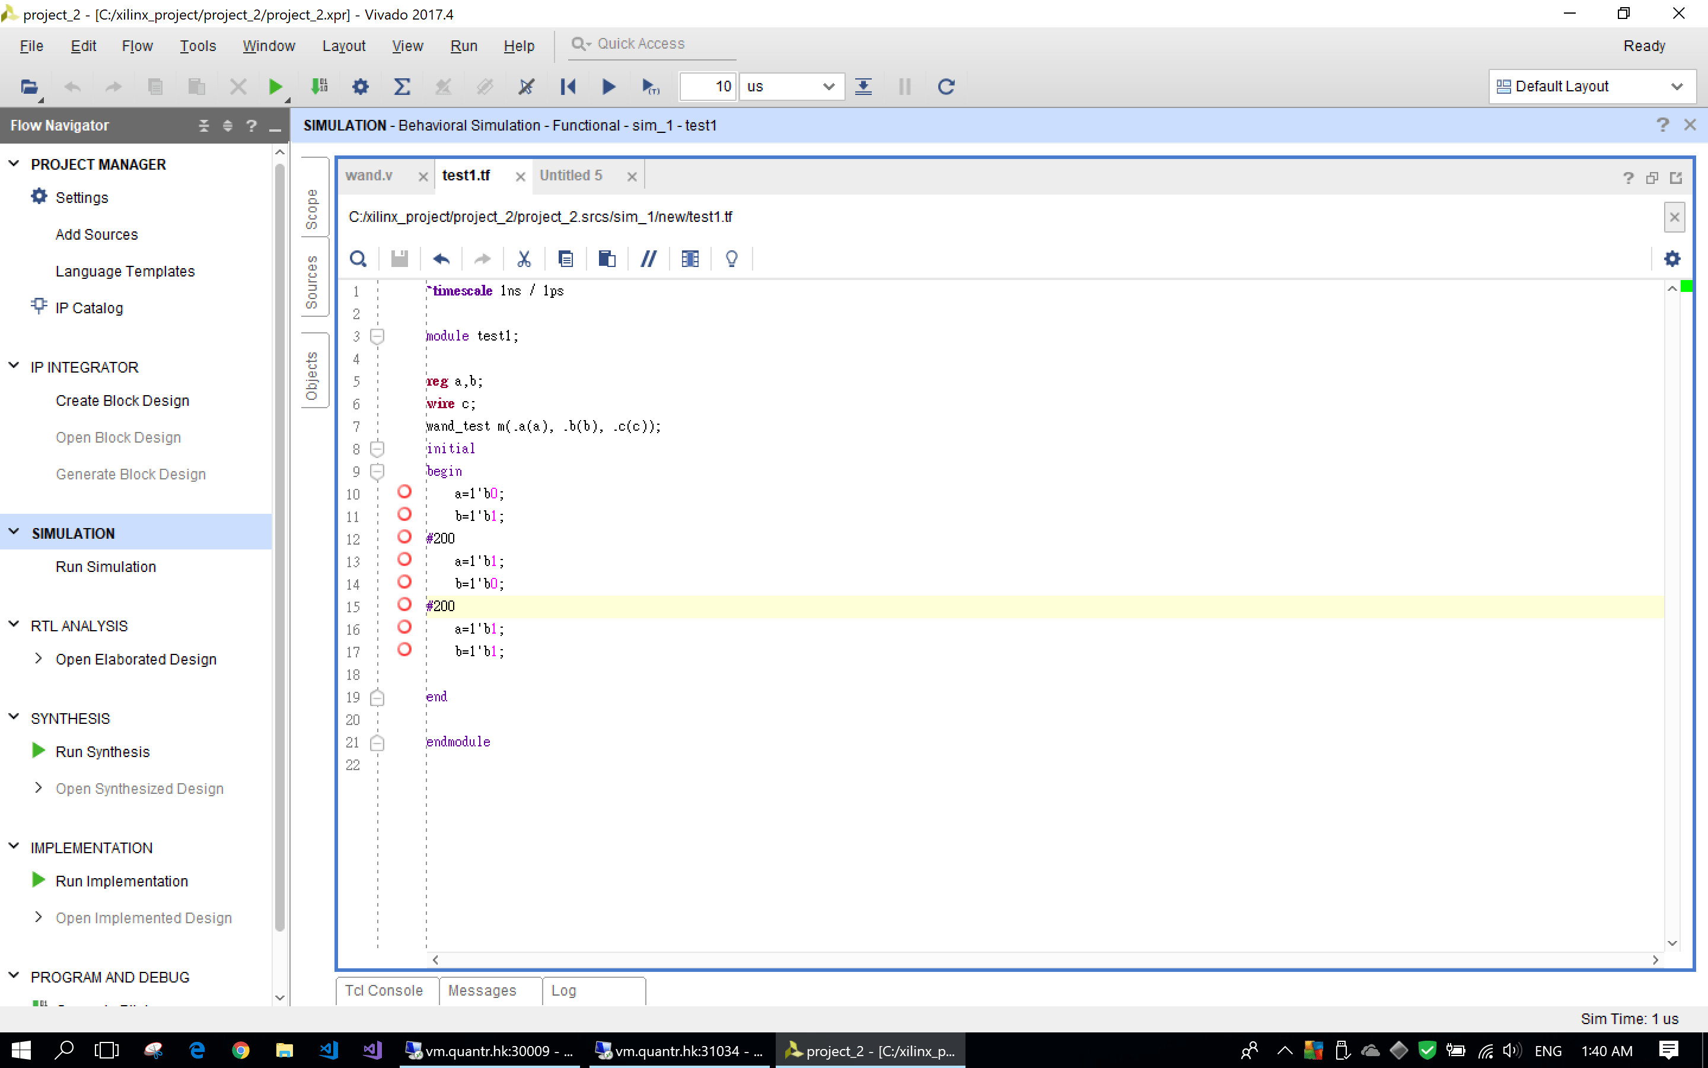Click the Save file icon in editor
The image size is (1708, 1068).
point(400,259)
